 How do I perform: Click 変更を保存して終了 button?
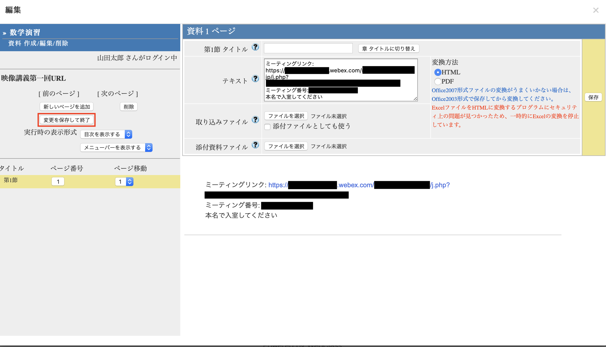[x=67, y=120]
